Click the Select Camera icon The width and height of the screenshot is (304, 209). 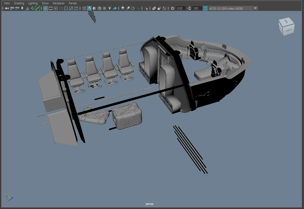[x=7, y=8]
